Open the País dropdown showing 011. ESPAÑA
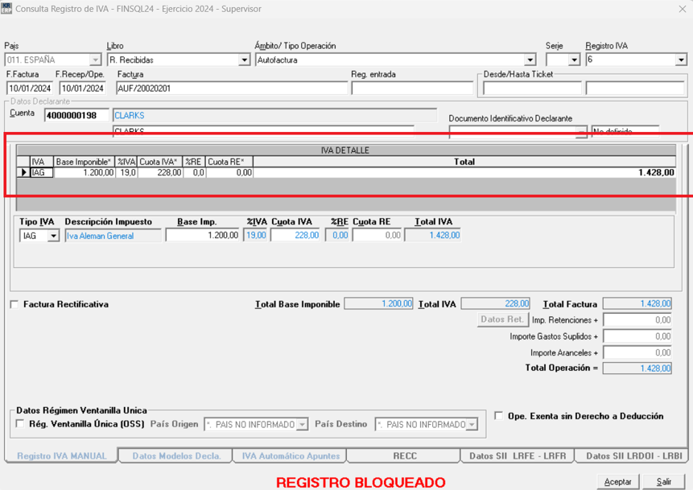Viewport: 693px width, 490px height. pos(95,60)
